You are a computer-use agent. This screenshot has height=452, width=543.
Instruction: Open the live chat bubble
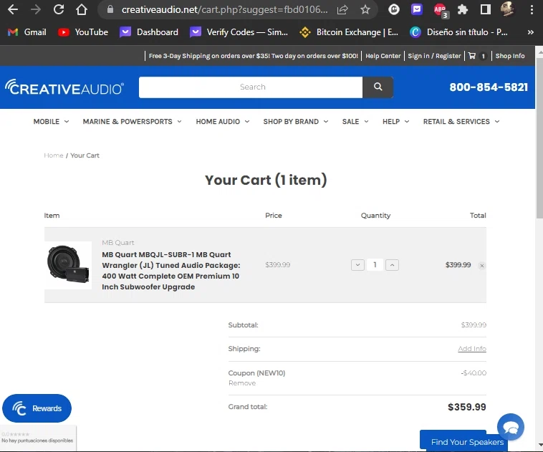click(511, 427)
